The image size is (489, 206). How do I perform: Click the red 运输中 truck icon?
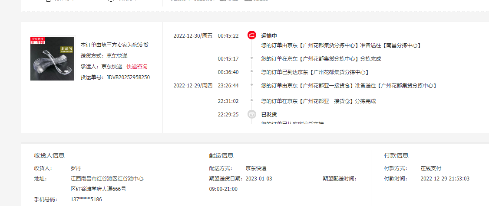click(x=252, y=35)
